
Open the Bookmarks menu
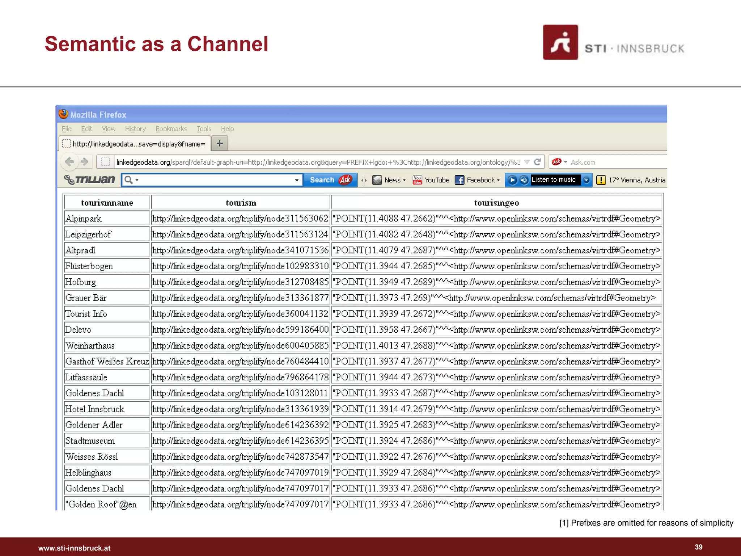point(171,129)
